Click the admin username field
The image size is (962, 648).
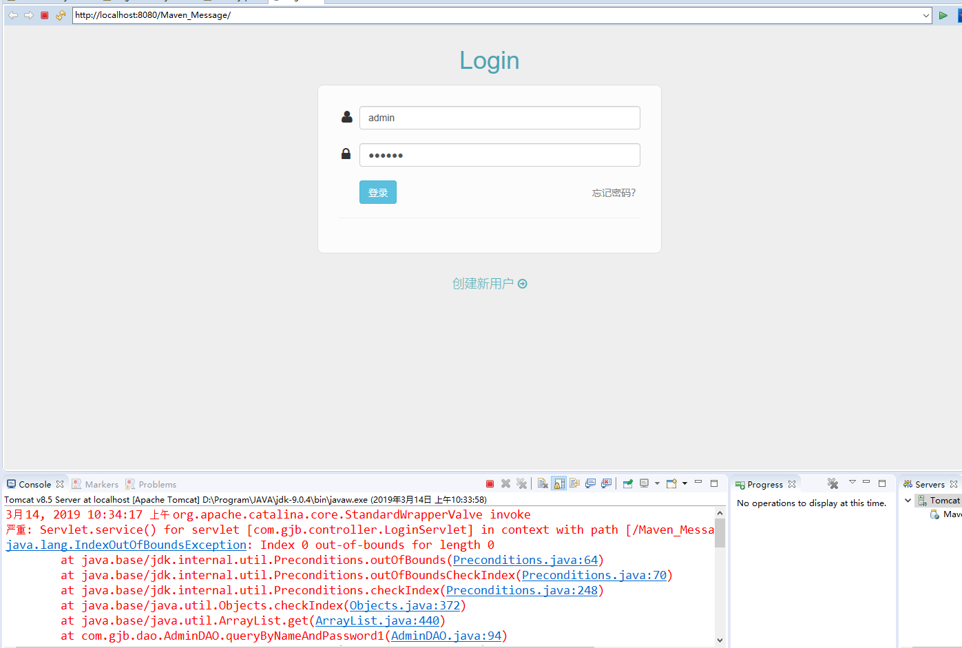[x=500, y=118]
